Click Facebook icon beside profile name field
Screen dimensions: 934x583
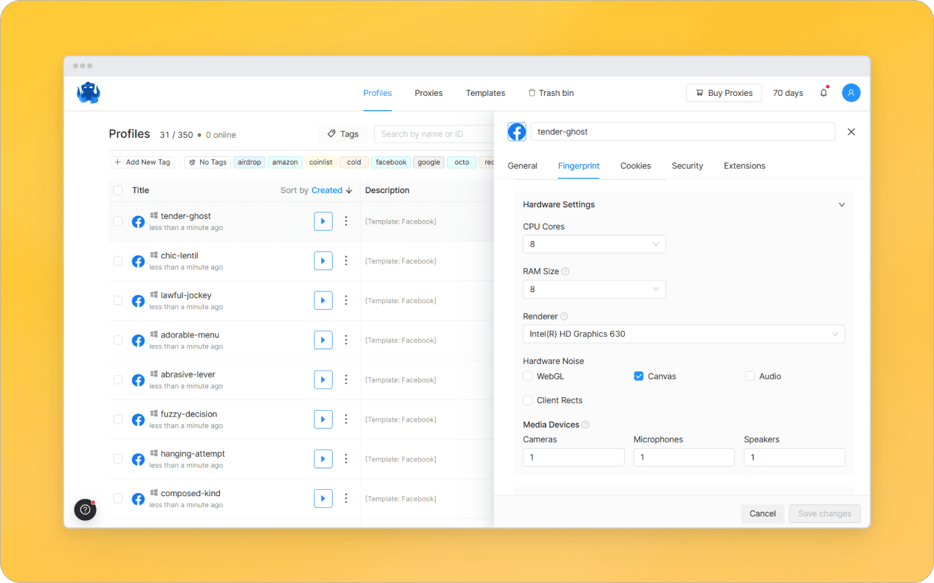click(x=517, y=131)
